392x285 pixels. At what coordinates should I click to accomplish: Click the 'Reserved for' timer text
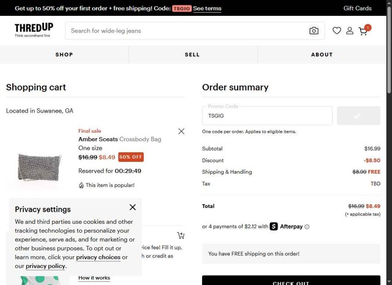click(110, 171)
